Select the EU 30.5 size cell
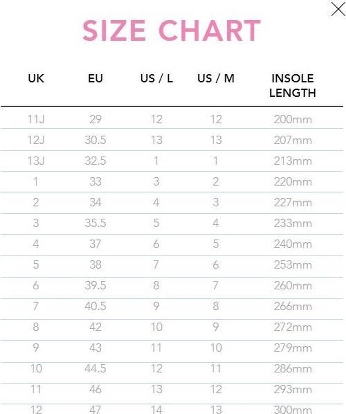346x414 pixels. pyautogui.click(x=95, y=140)
